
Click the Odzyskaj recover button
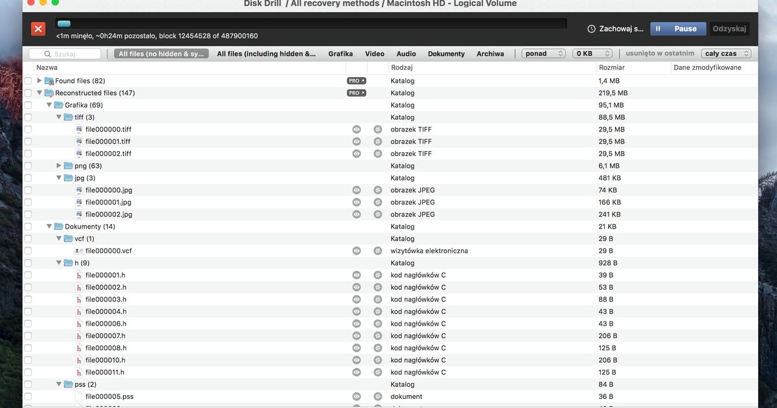coord(730,28)
